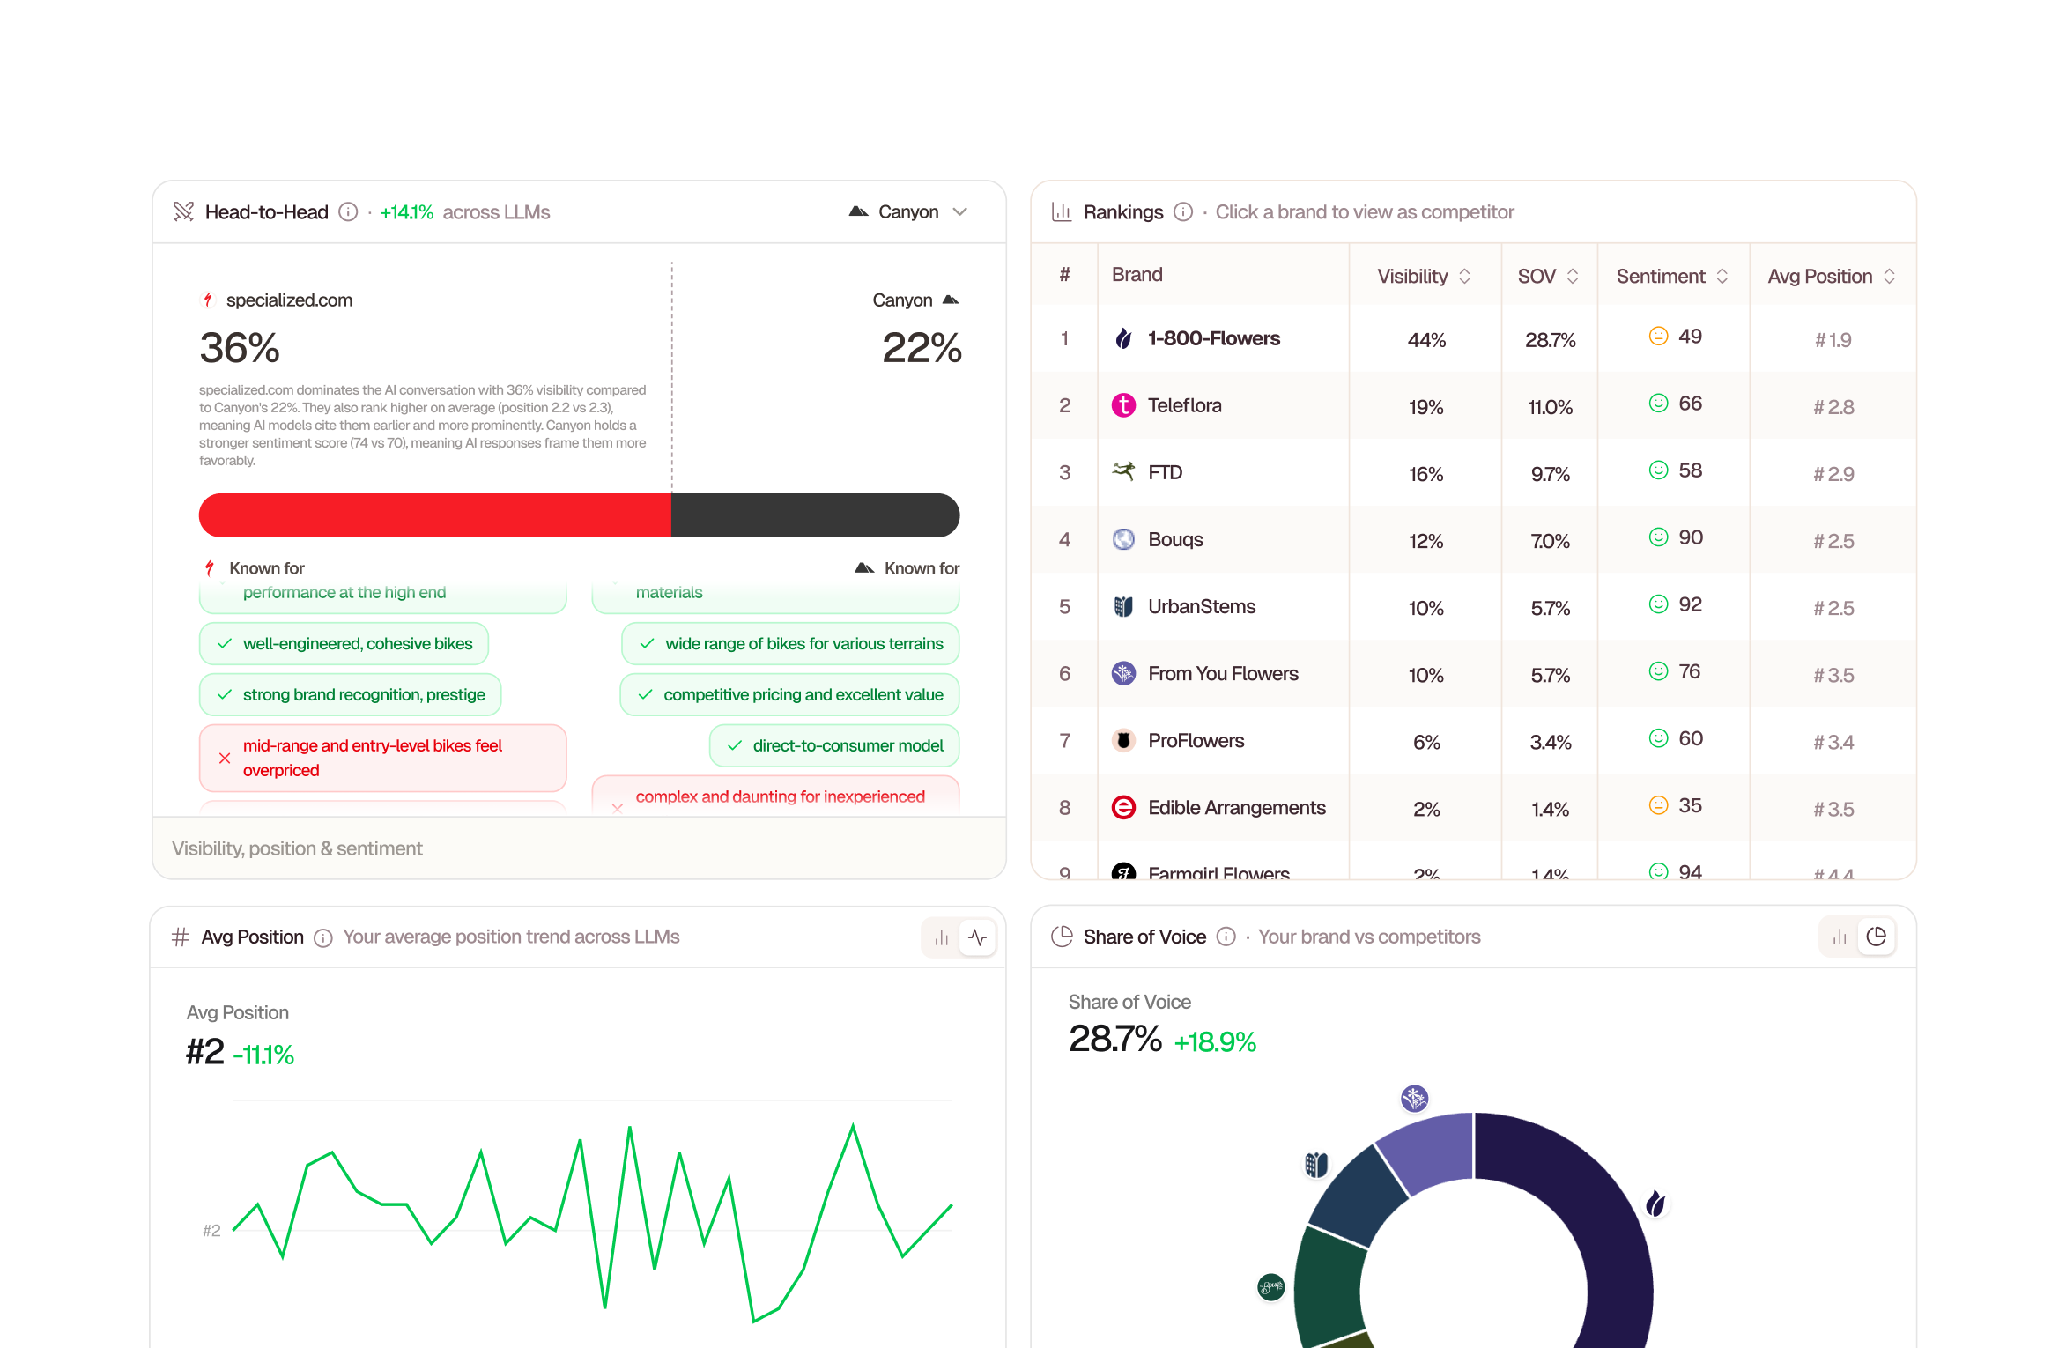
Task: Click the FTD brand logo
Action: (x=1123, y=471)
